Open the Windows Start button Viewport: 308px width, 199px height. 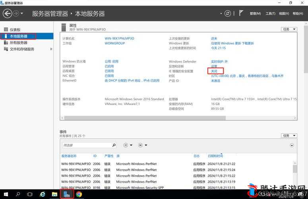(6, 194)
